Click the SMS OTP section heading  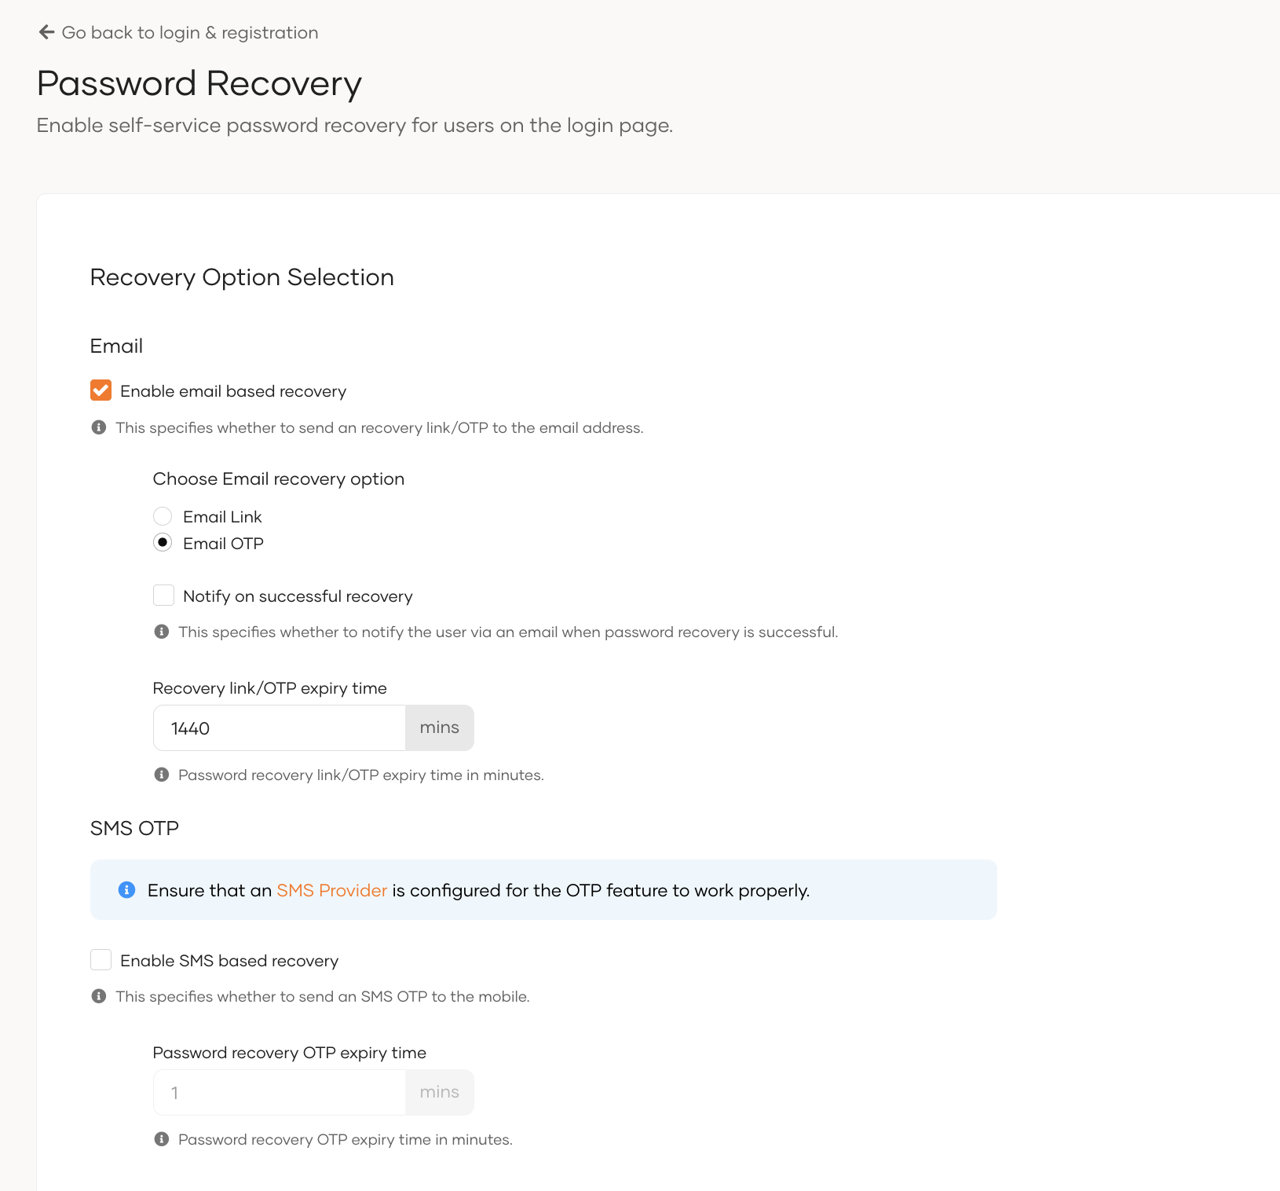(x=134, y=827)
